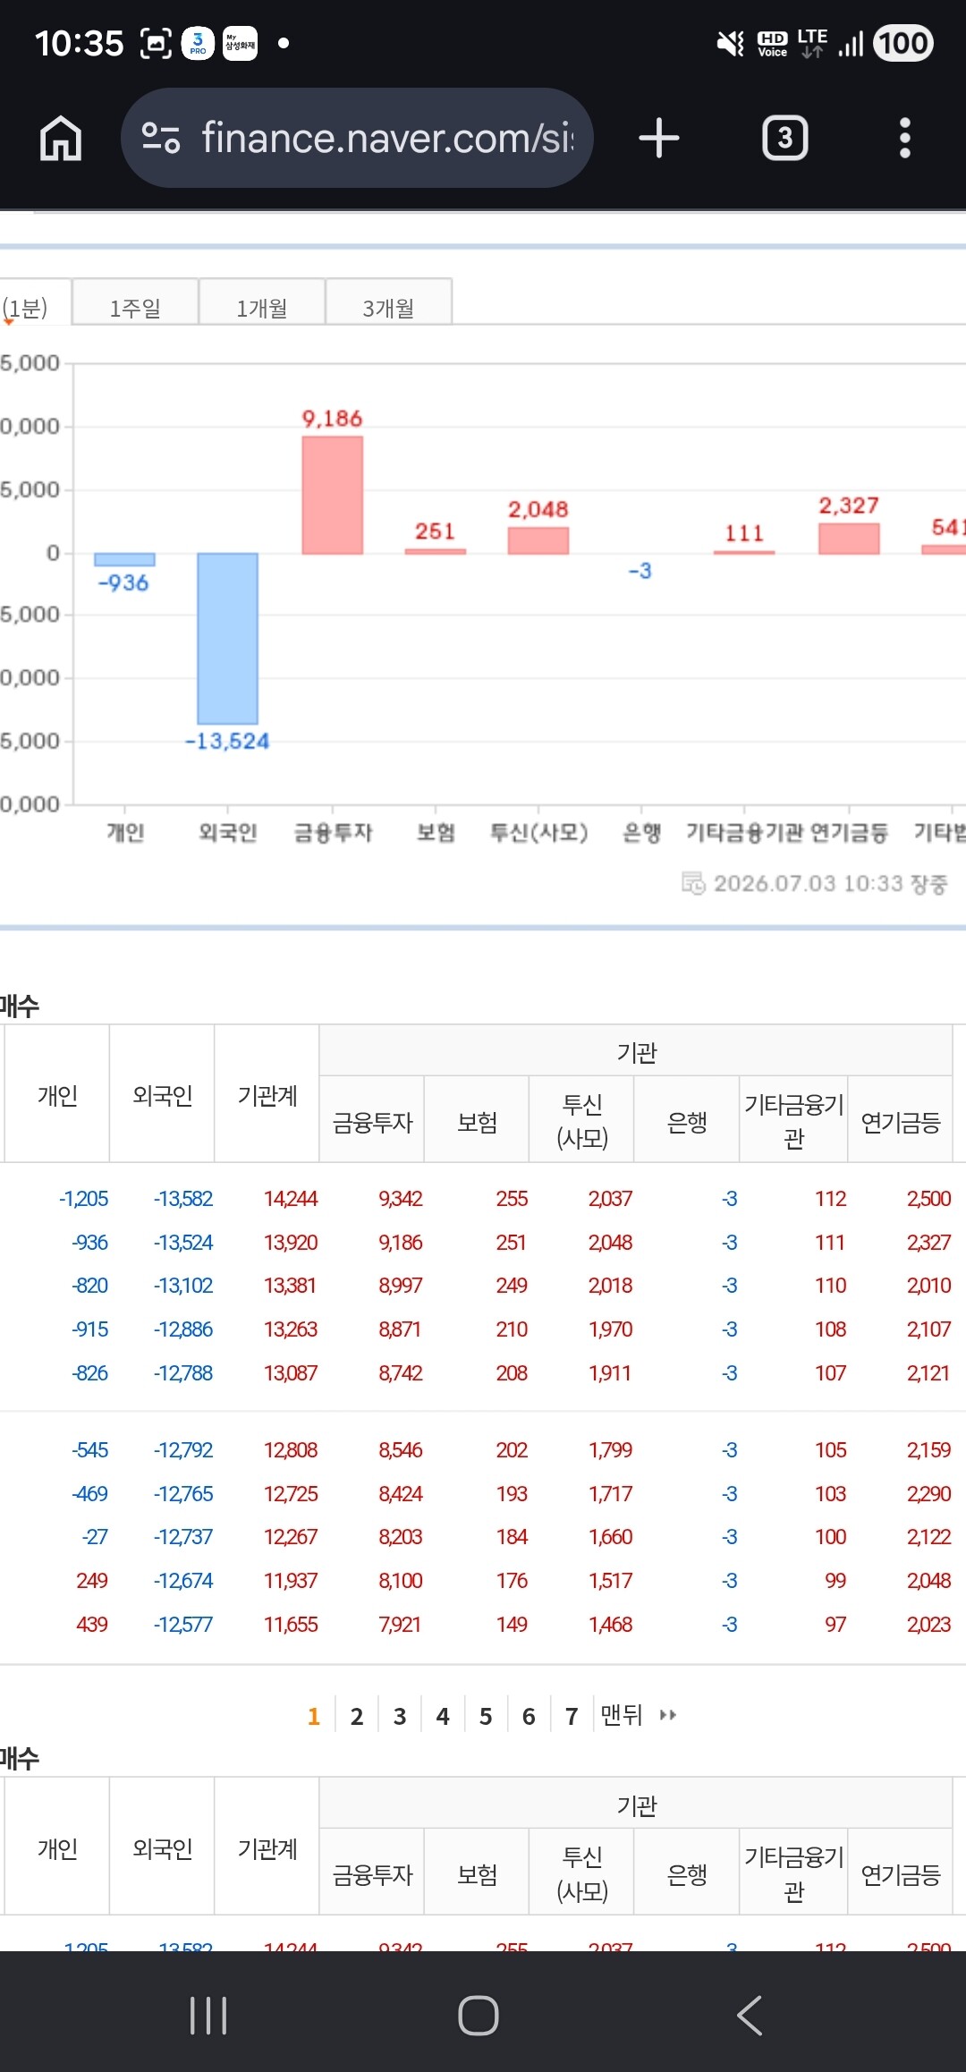Open site info icon in address bar

click(161, 138)
